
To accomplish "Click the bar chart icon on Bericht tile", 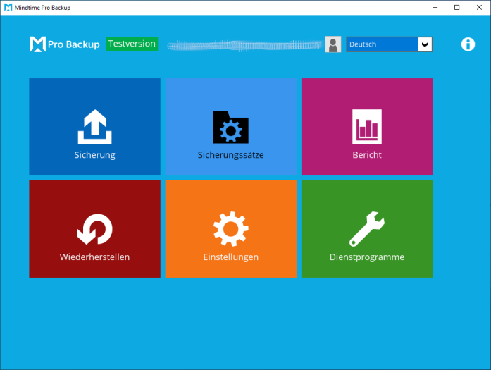I will [367, 127].
